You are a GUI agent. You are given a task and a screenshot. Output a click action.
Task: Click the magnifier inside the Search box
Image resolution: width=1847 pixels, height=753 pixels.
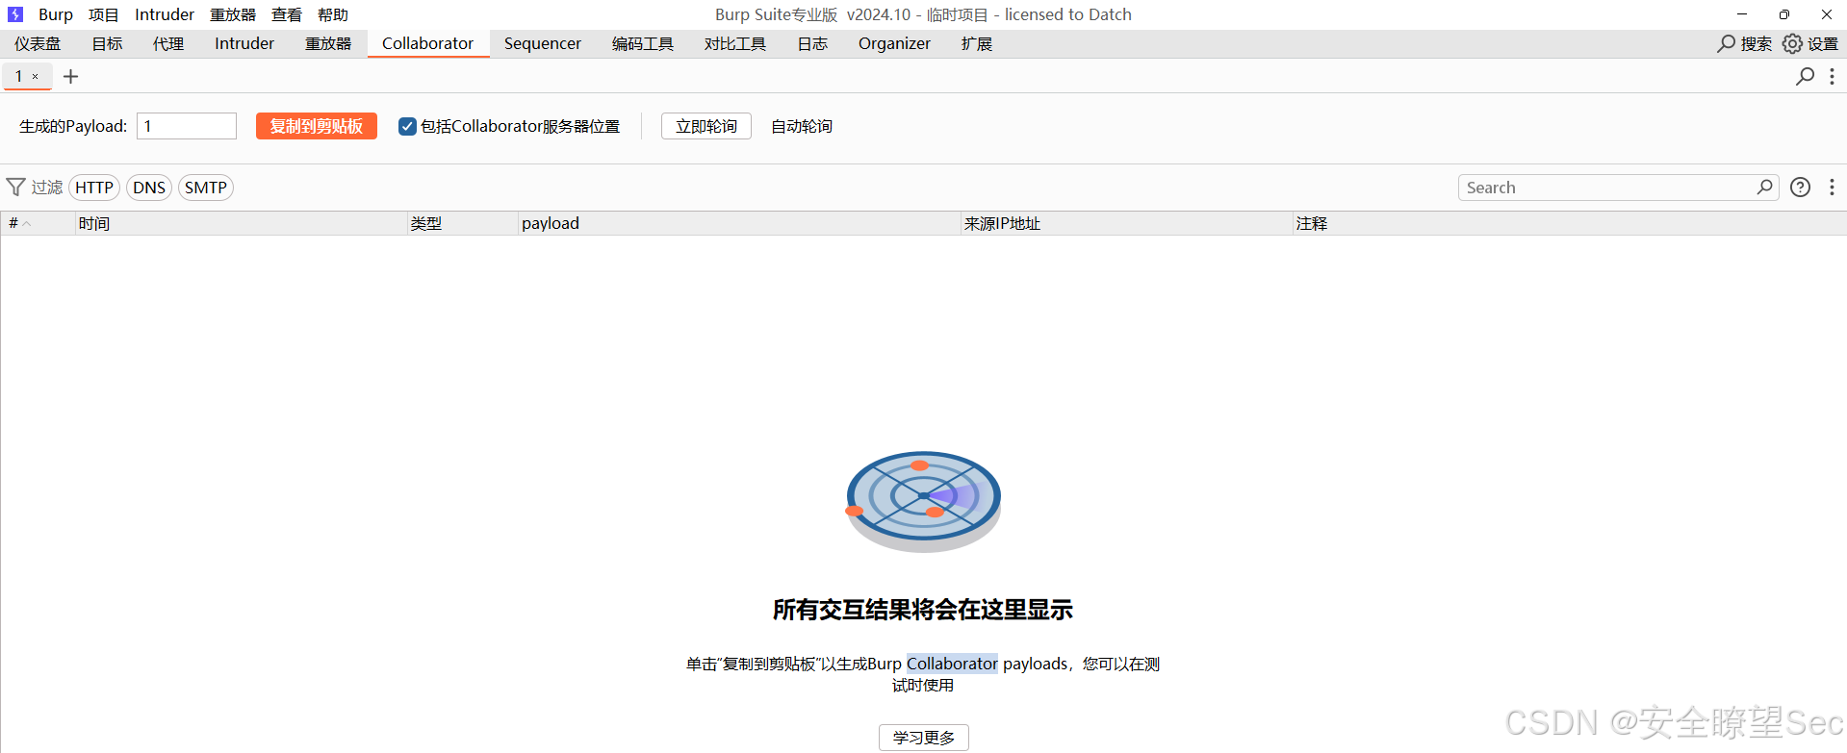(1764, 187)
